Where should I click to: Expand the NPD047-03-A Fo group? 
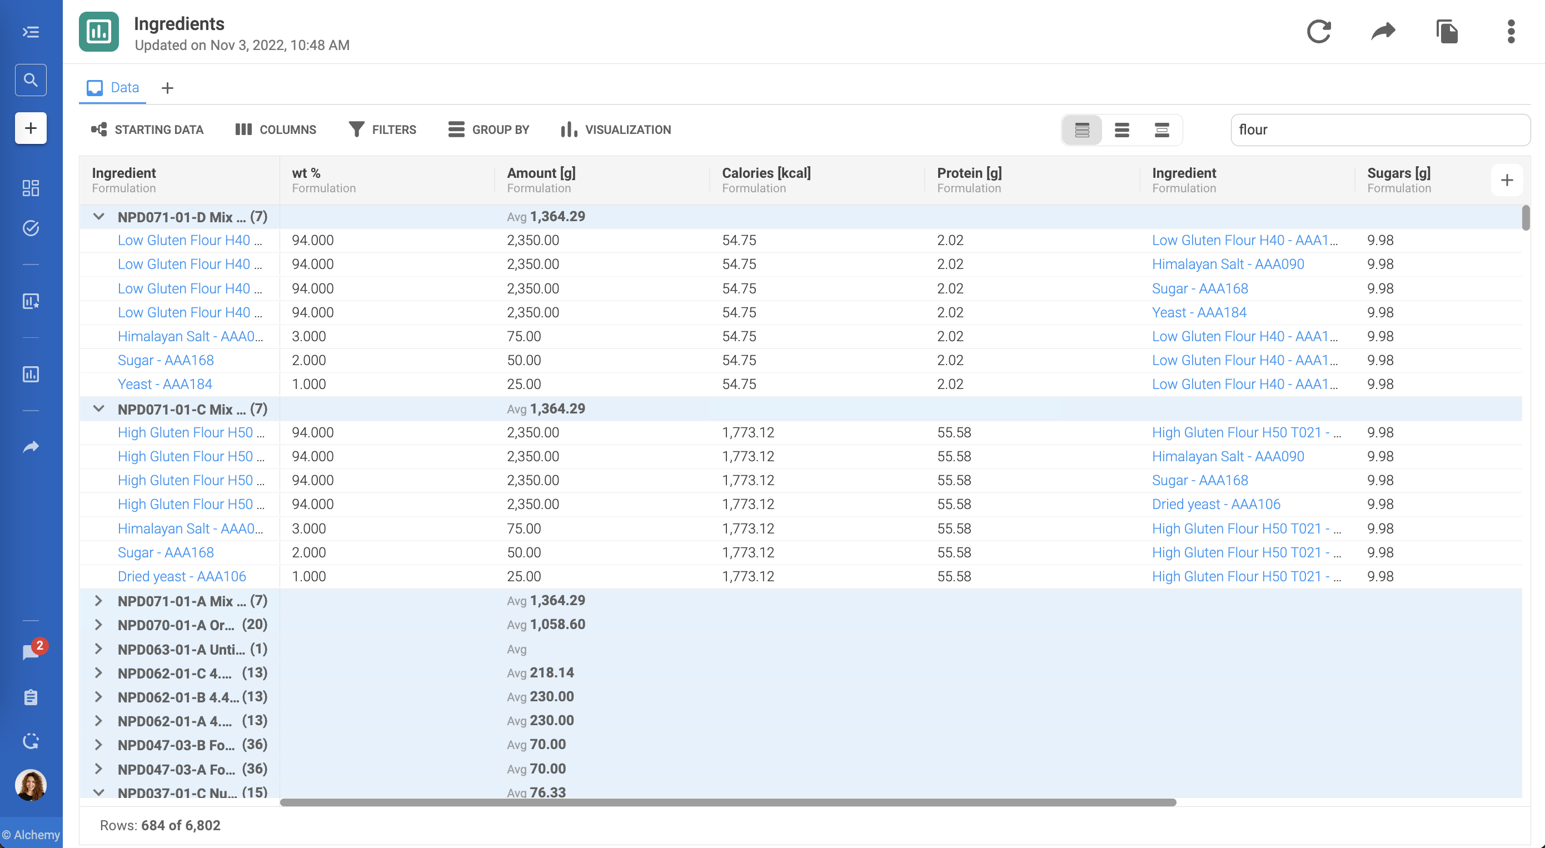pyautogui.click(x=99, y=769)
